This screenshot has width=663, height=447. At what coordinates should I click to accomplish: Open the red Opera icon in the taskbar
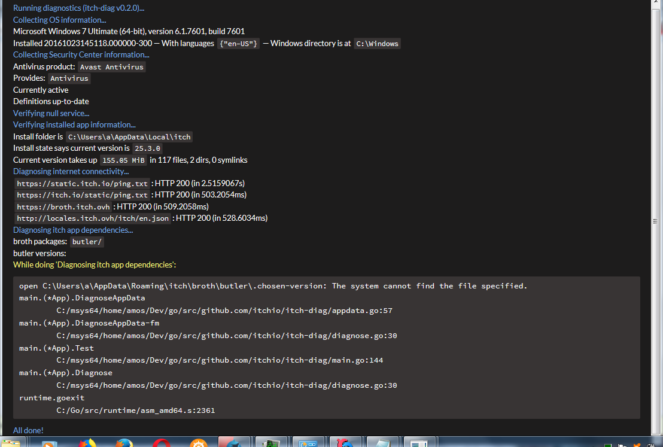tap(162, 443)
